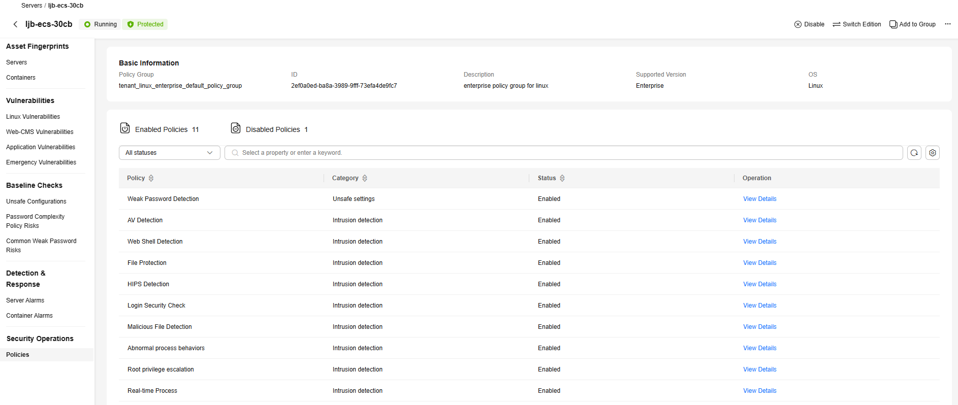
Task: Click Servers breadcrumb link
Action: click(31, 6)
